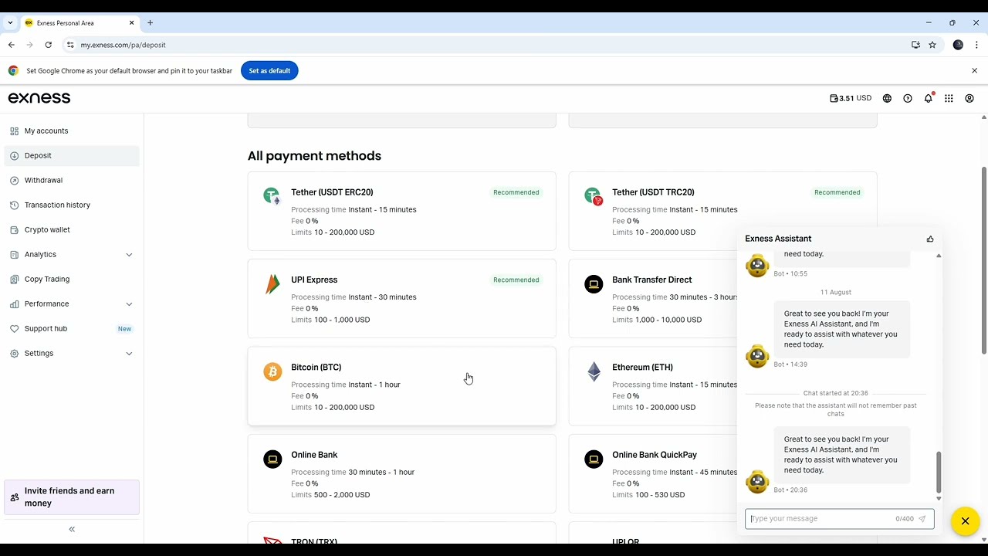Open Crypto wallet in the sidebar
This screenshot has height=556, width=988.
pyautogui.click(x=72, y=230)
